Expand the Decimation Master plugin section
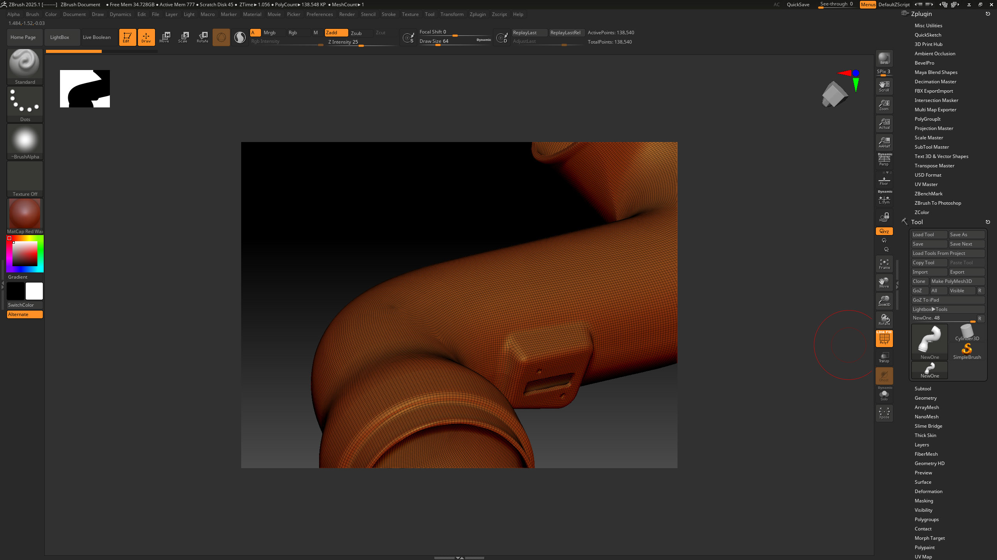The image size is (997, 560). [935, 81]
